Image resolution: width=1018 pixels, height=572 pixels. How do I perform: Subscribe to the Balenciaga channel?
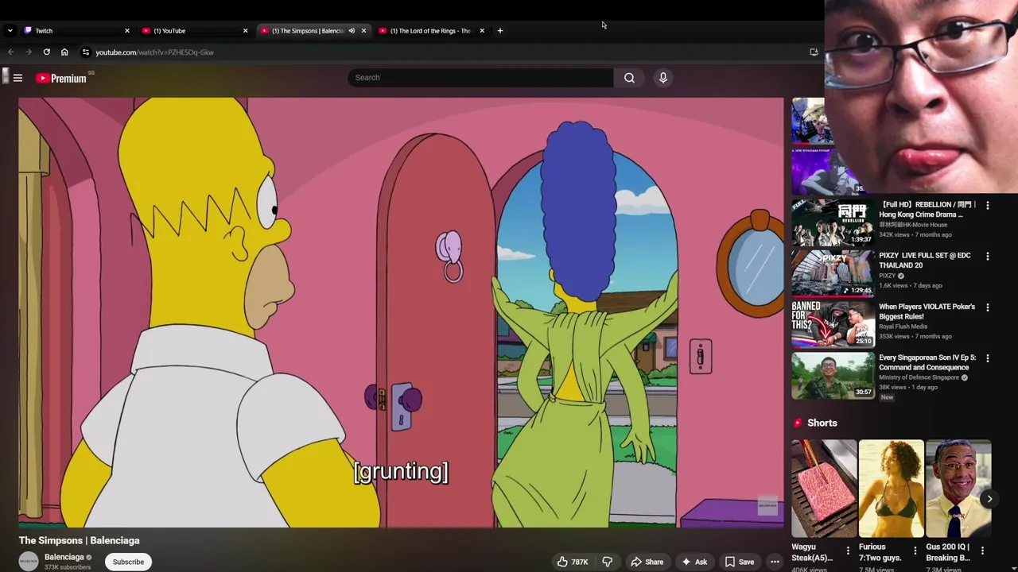tap(128, 562)
